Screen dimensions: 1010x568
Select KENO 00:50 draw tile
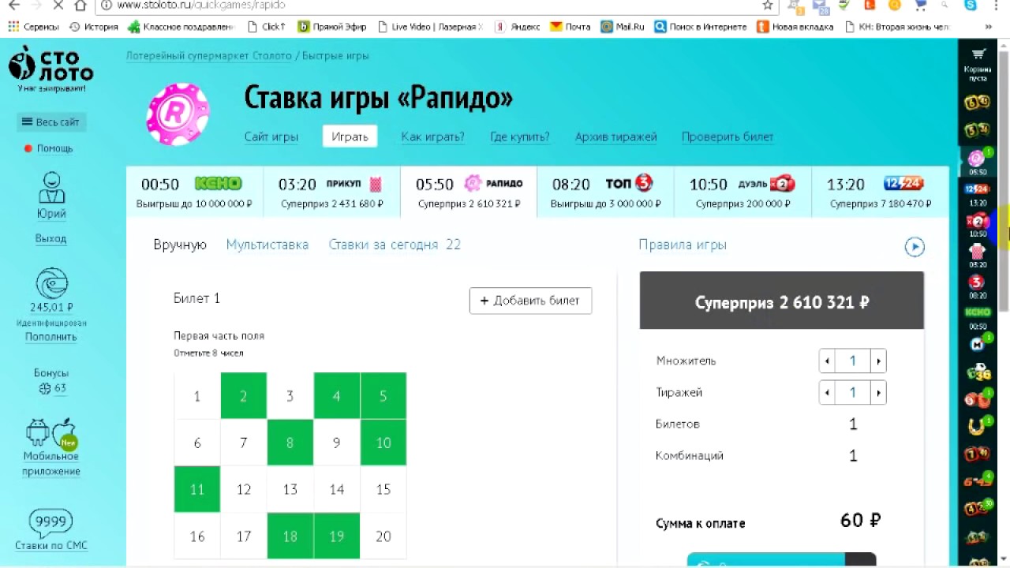pos(194,192)
